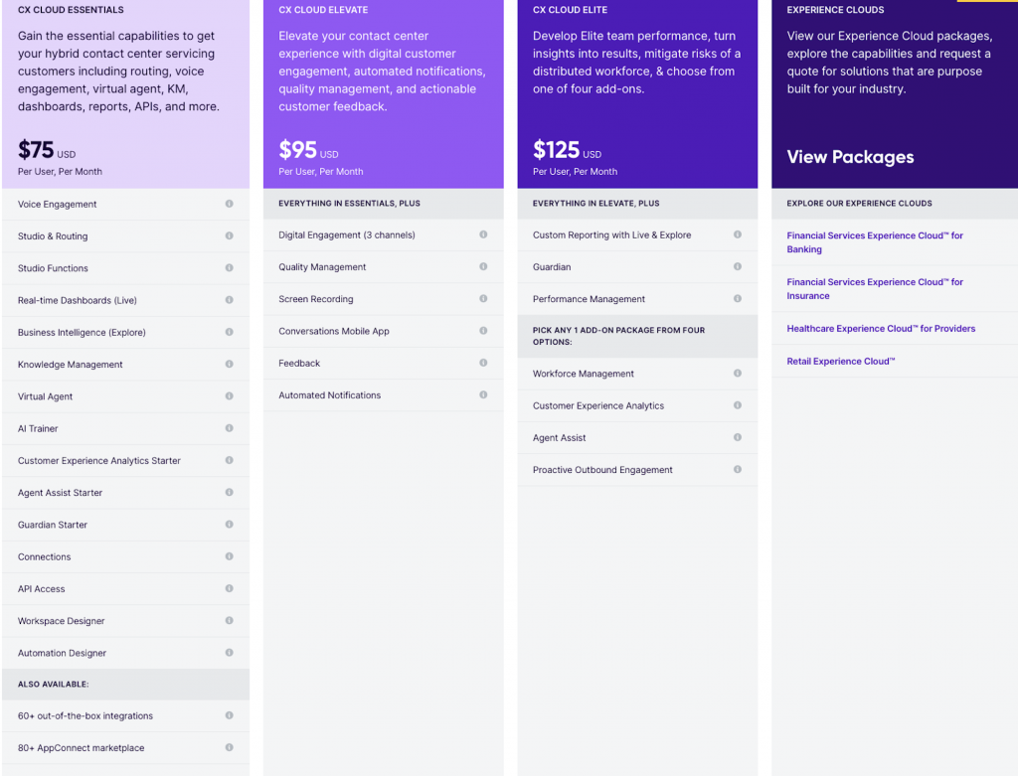Show info for Virtual Agent feature
The width and height of the screenshot is (1018, 776).
coord(229,395)
